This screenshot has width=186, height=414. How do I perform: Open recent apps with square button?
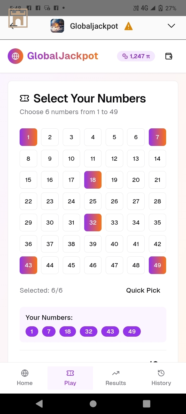(146, 404)
